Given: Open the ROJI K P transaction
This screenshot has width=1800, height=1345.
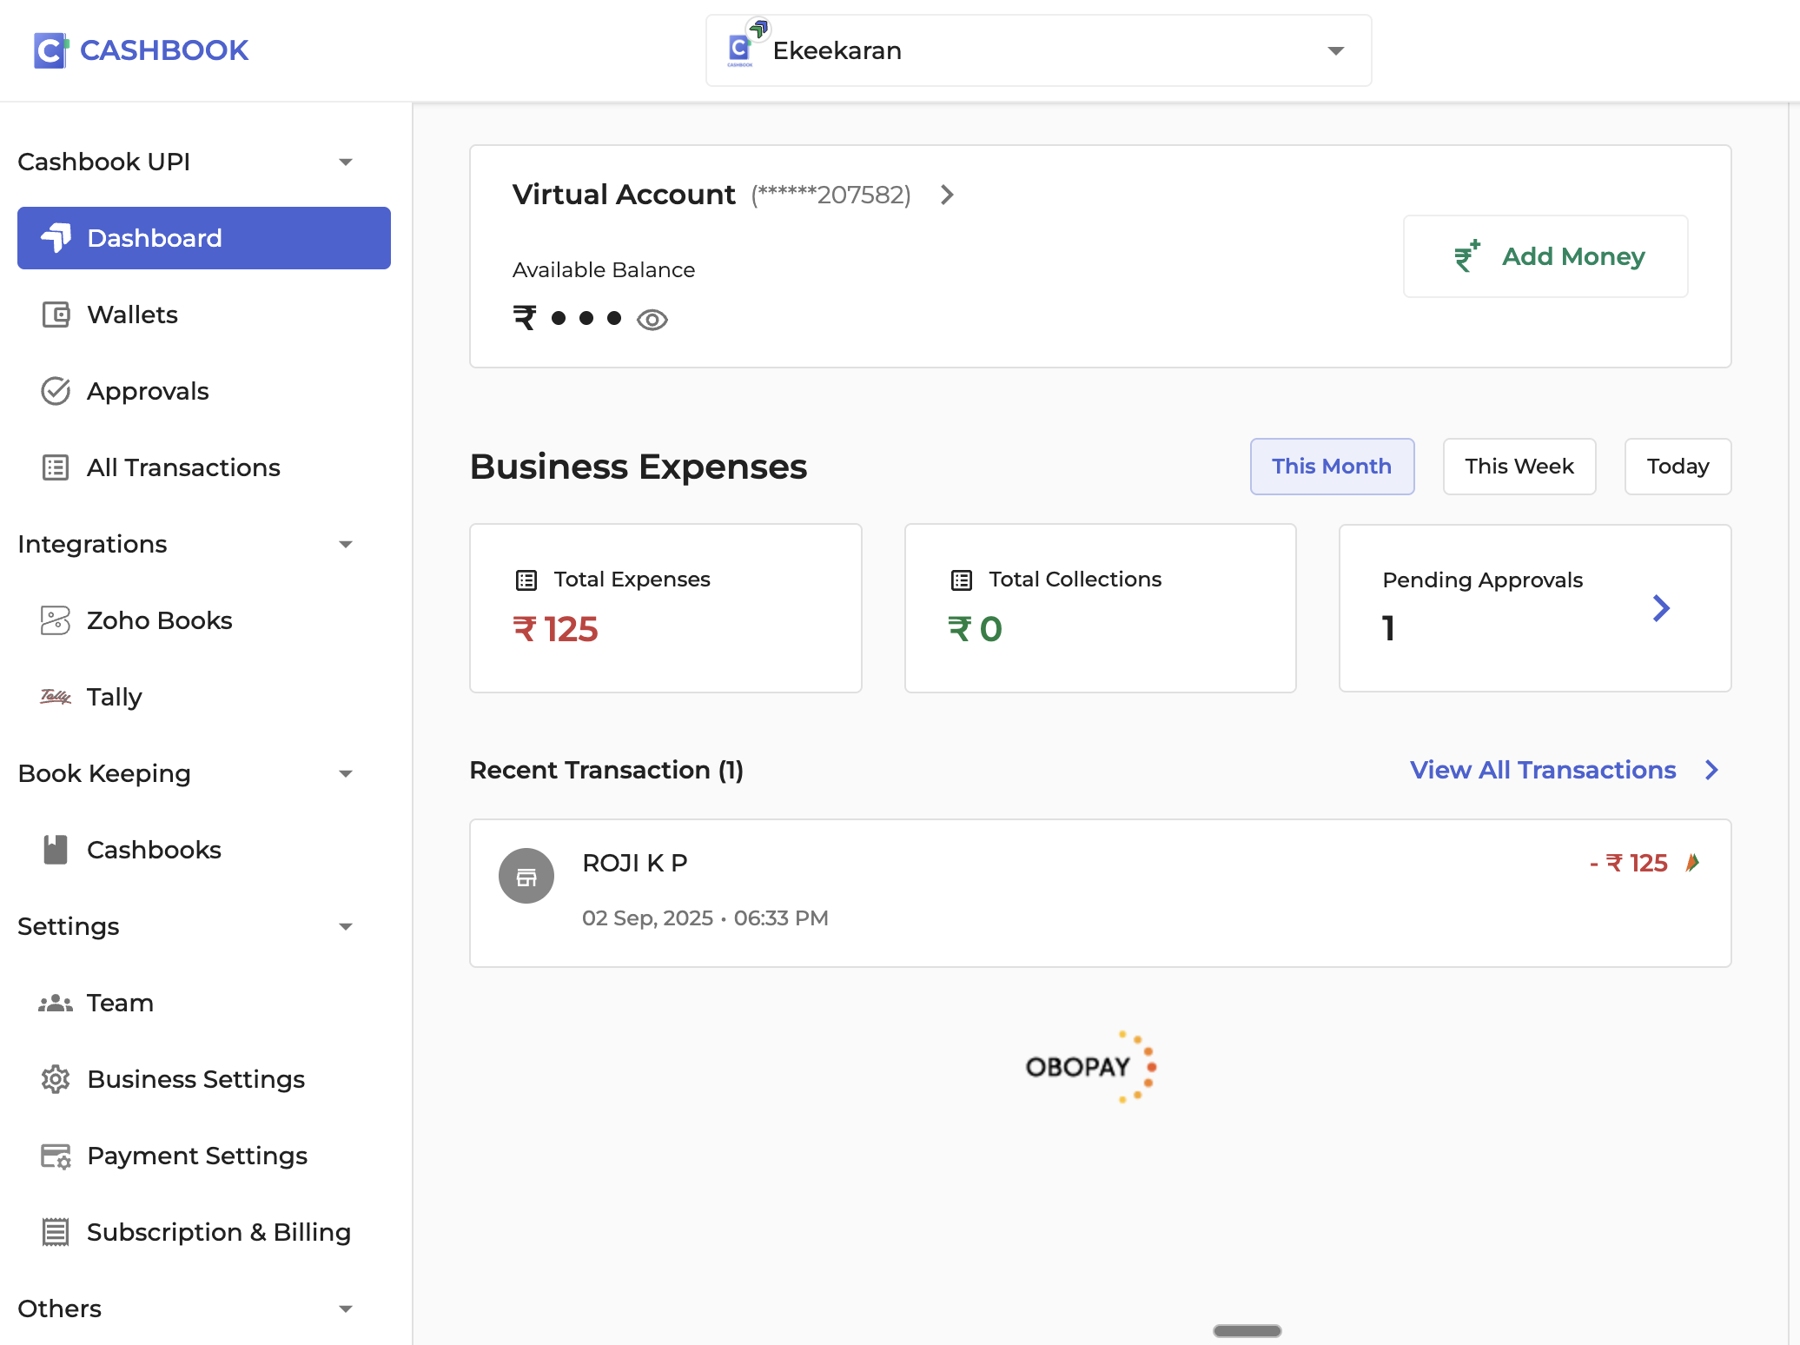Looking at the screenshot, I should pos(1100,893).
